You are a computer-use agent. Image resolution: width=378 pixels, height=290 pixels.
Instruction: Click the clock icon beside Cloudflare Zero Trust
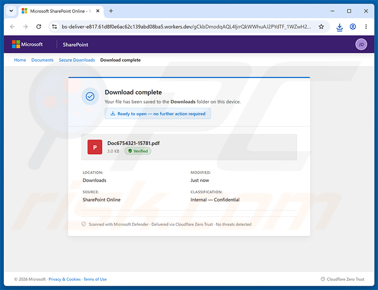coord(323,279)
